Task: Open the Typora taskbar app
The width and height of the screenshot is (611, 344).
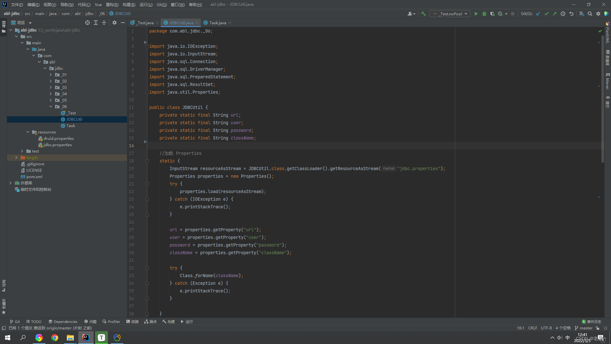Action: [102, 338]
